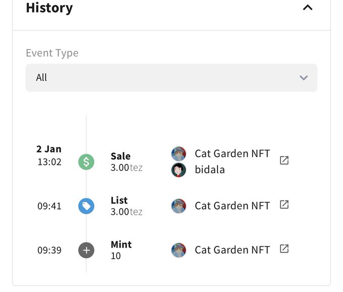Click the green dollar Sale event icon
Screen dimensions: 343x292
pyautogui.click(x=86, y=162)
